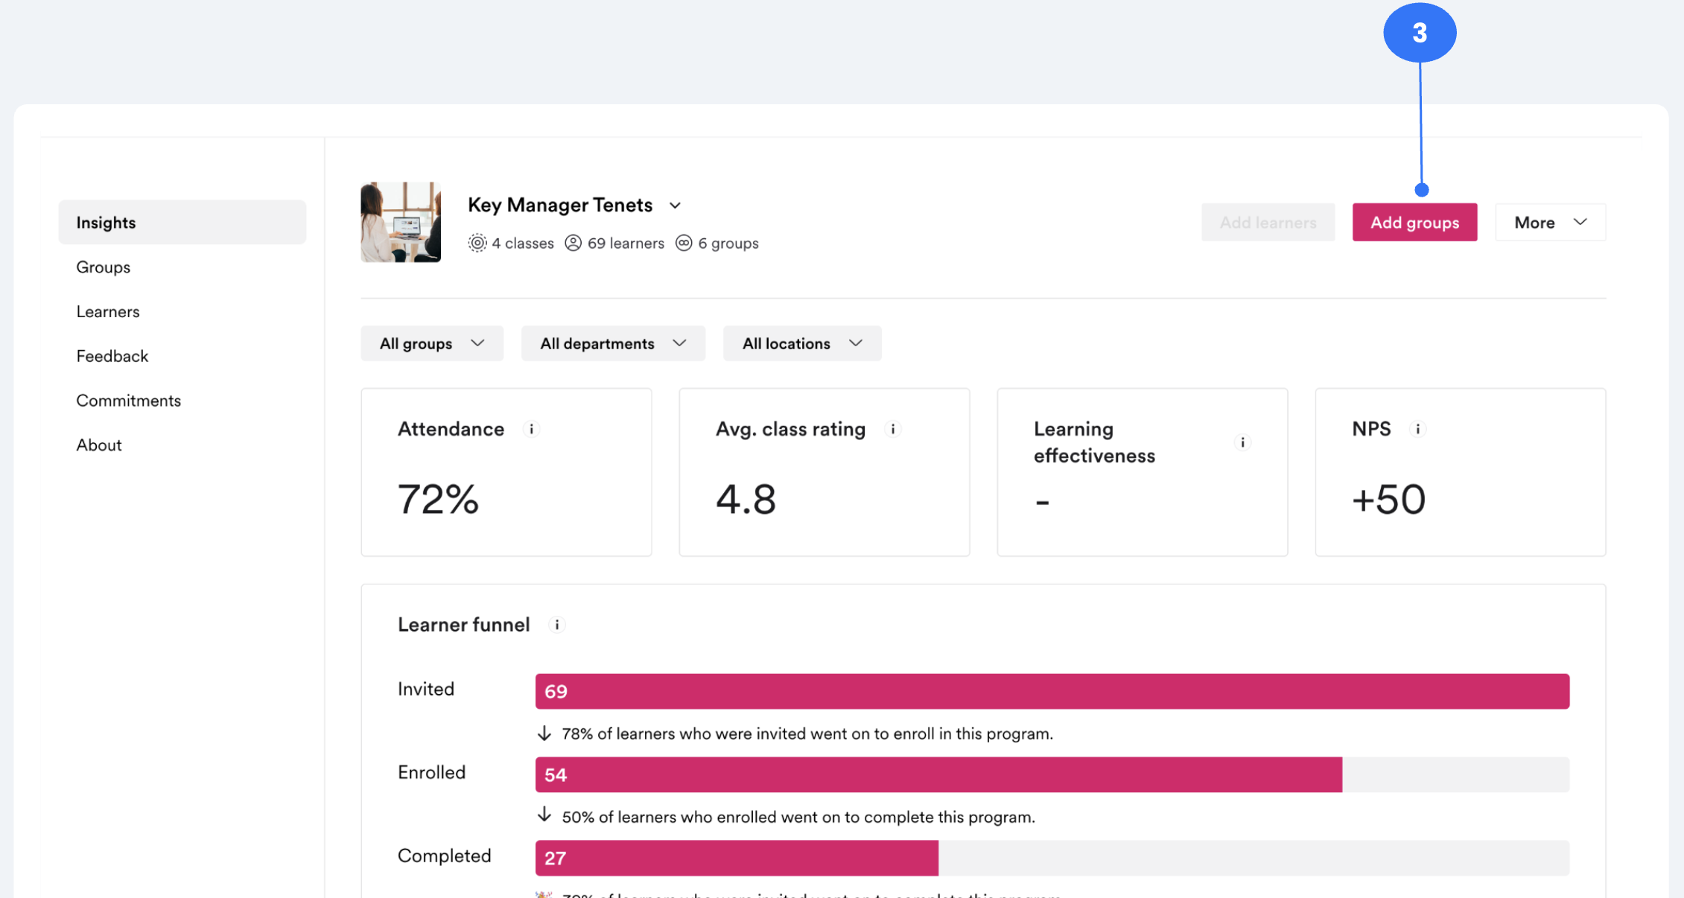Click the Invited row label
This screenshot has height=898, width=1684.
(426, 689)
